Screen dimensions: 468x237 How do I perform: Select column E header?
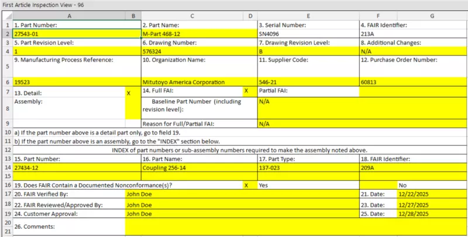click(x=308, y=16)
